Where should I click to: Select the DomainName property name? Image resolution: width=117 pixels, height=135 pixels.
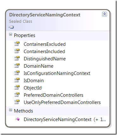pyautogui.click(x=39, y=66)
